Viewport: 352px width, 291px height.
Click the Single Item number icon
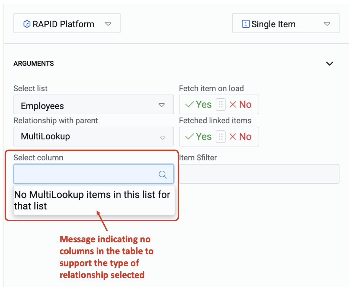pyautogui.click(x=246, y=24)
